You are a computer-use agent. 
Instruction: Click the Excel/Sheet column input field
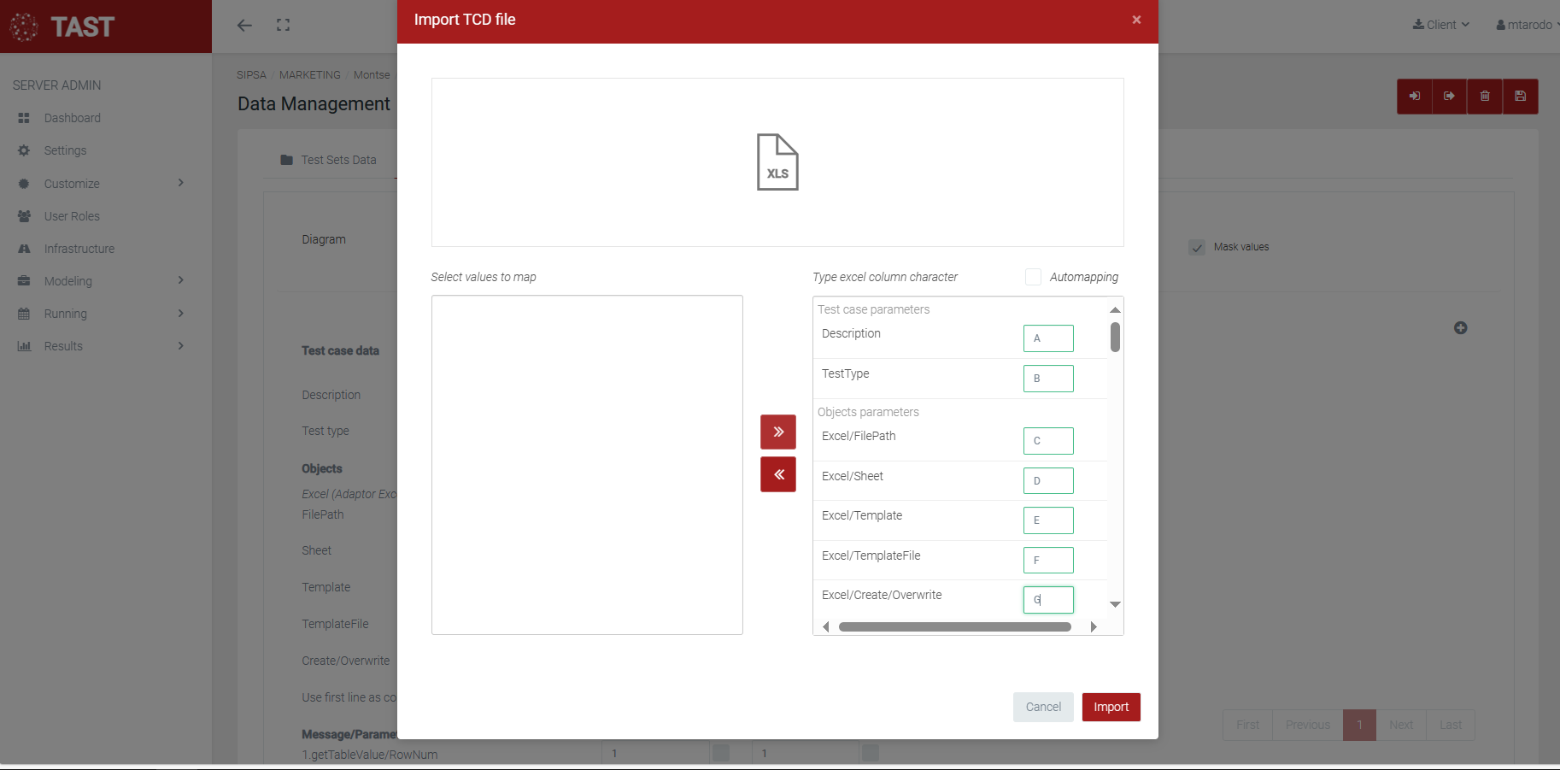[1047, 480]
